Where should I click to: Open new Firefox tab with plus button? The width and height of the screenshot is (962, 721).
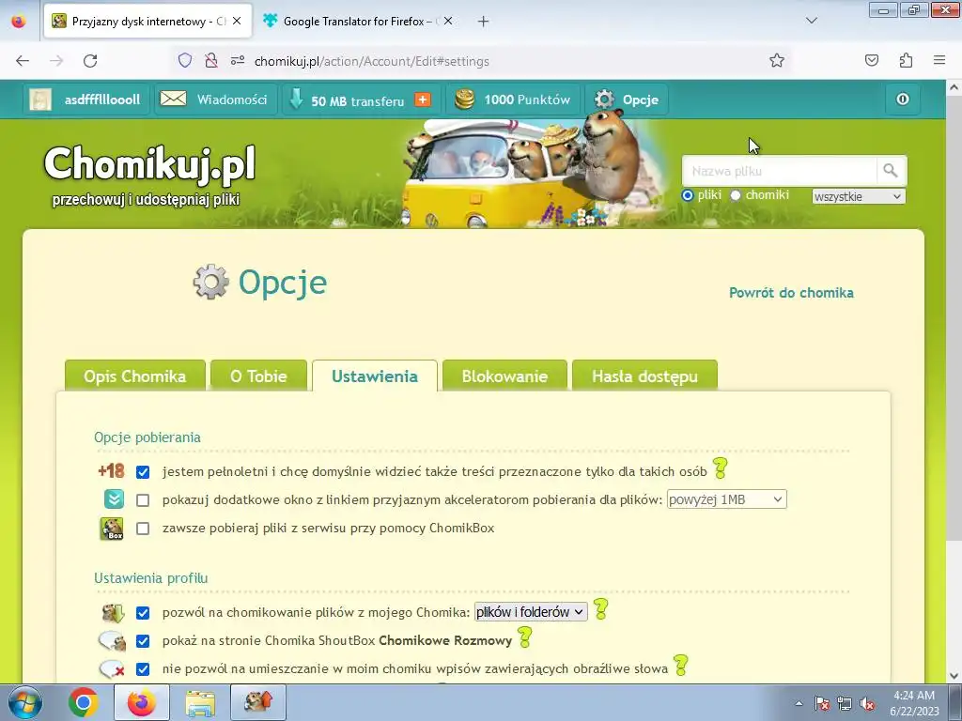pos(484,21)
